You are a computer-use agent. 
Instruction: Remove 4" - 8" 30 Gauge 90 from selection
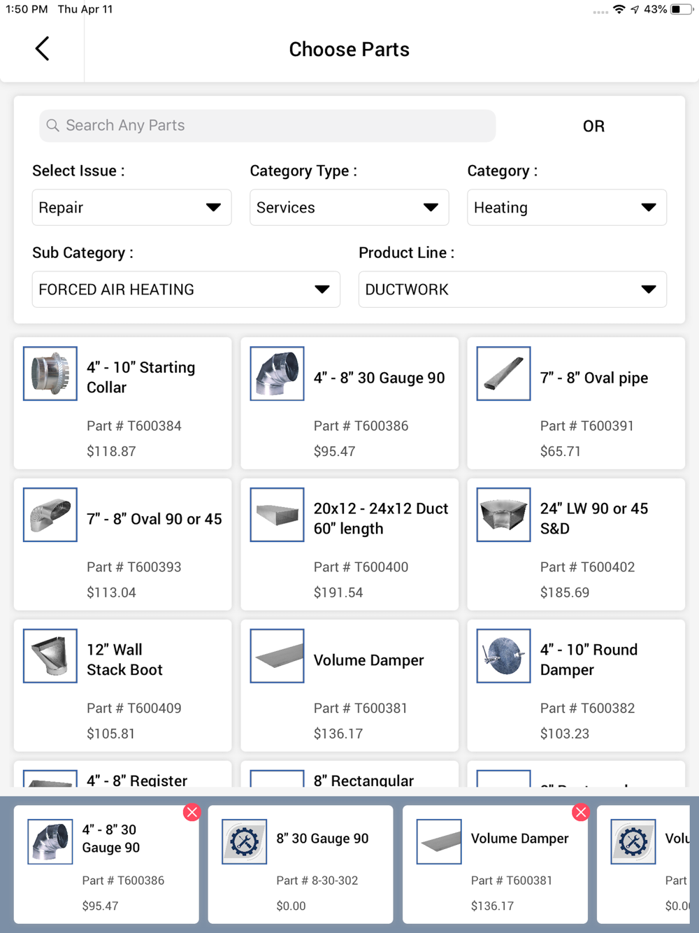(x=192, y=812)
